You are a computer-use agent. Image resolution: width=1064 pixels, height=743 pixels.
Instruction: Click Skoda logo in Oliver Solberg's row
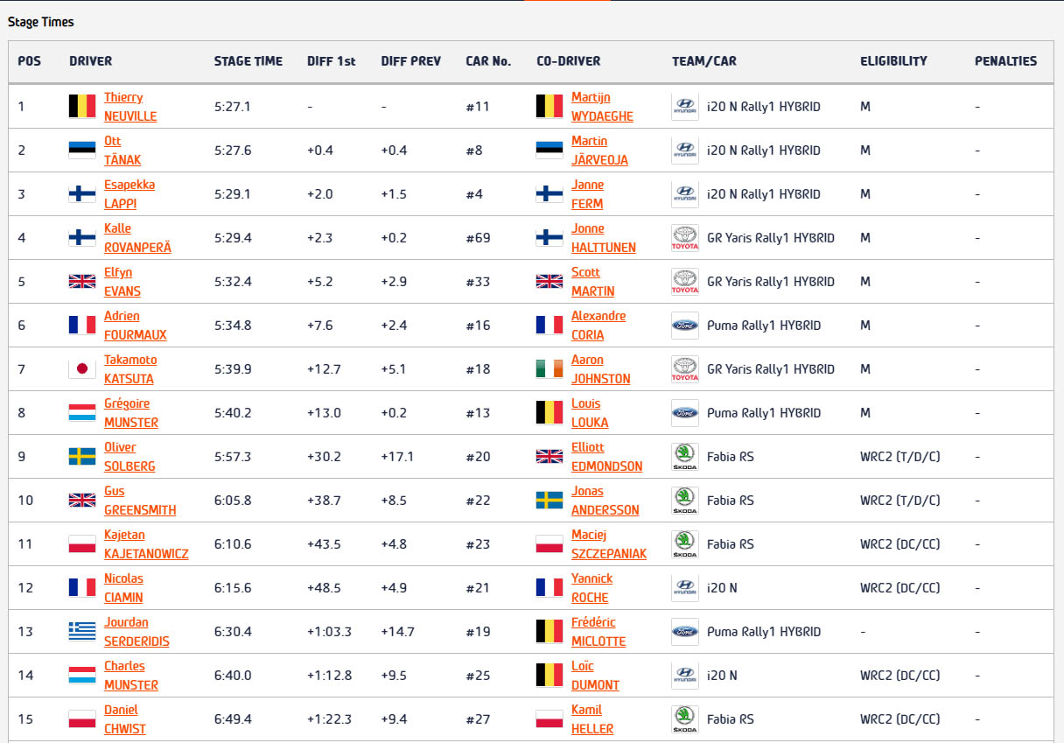point(684,457)
